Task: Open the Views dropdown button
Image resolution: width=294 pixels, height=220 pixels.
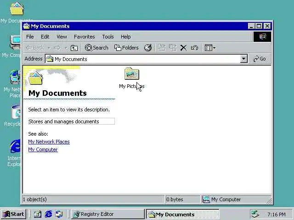Action: (x=210, y=48)
